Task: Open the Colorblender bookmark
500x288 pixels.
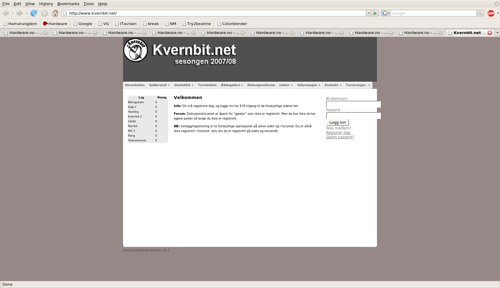Action: pyautogui.click(x=232, y=24)
